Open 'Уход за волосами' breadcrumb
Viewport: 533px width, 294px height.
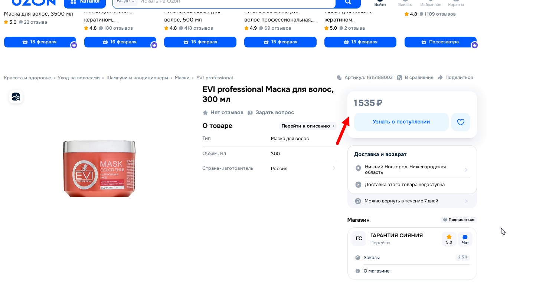point(79,78)
